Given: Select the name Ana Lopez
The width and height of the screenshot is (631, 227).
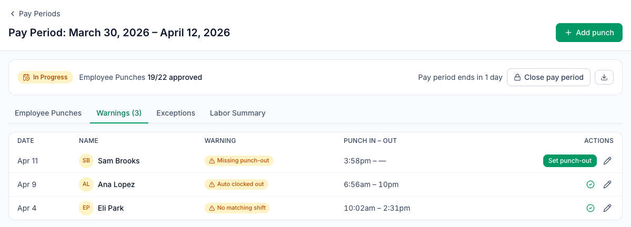Looking at the screenshot, I should pos(116,184).
